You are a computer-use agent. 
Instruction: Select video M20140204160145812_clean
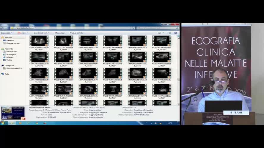pos(137,59)
